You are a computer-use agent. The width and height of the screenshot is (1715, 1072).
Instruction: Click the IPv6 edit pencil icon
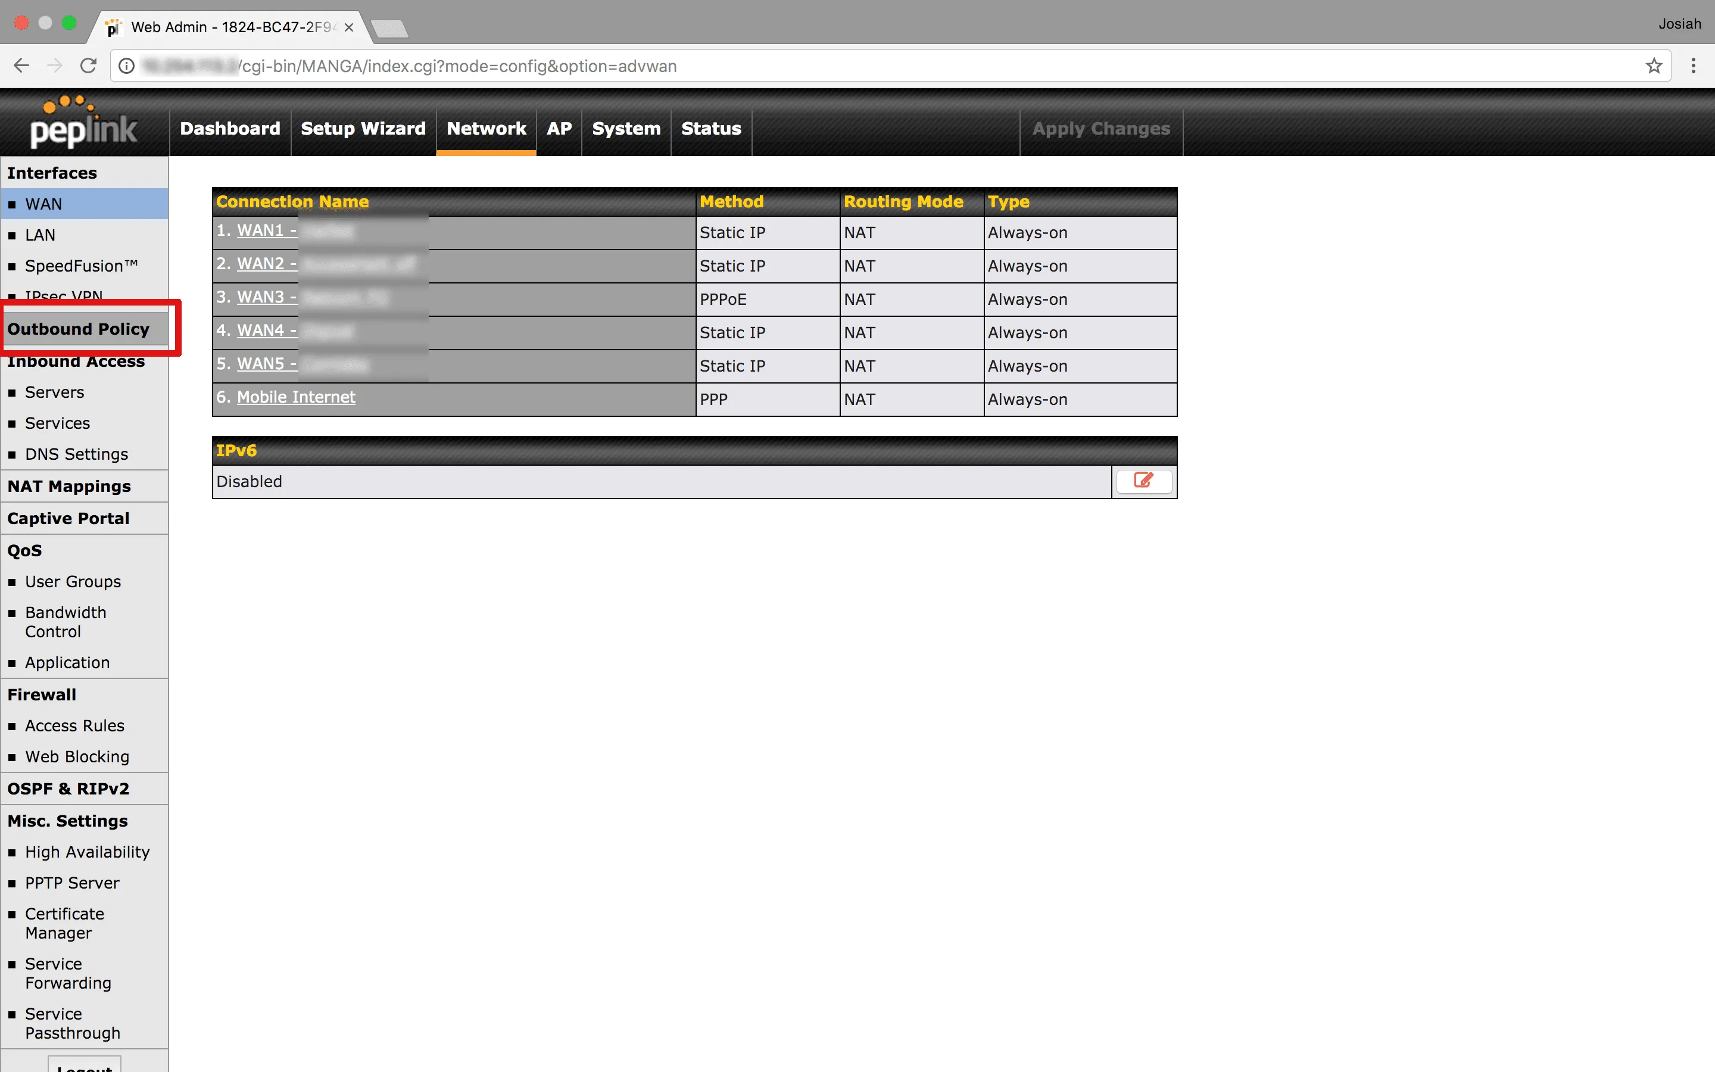(1143, 481)
